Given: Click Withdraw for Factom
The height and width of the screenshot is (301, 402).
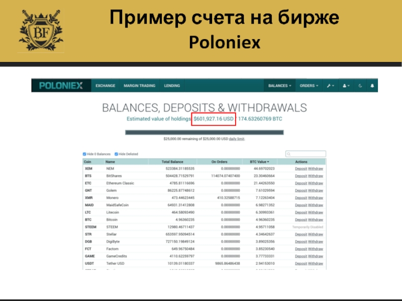Looking at the screenshot, I should pyautogui.click(x=316, y=249).
